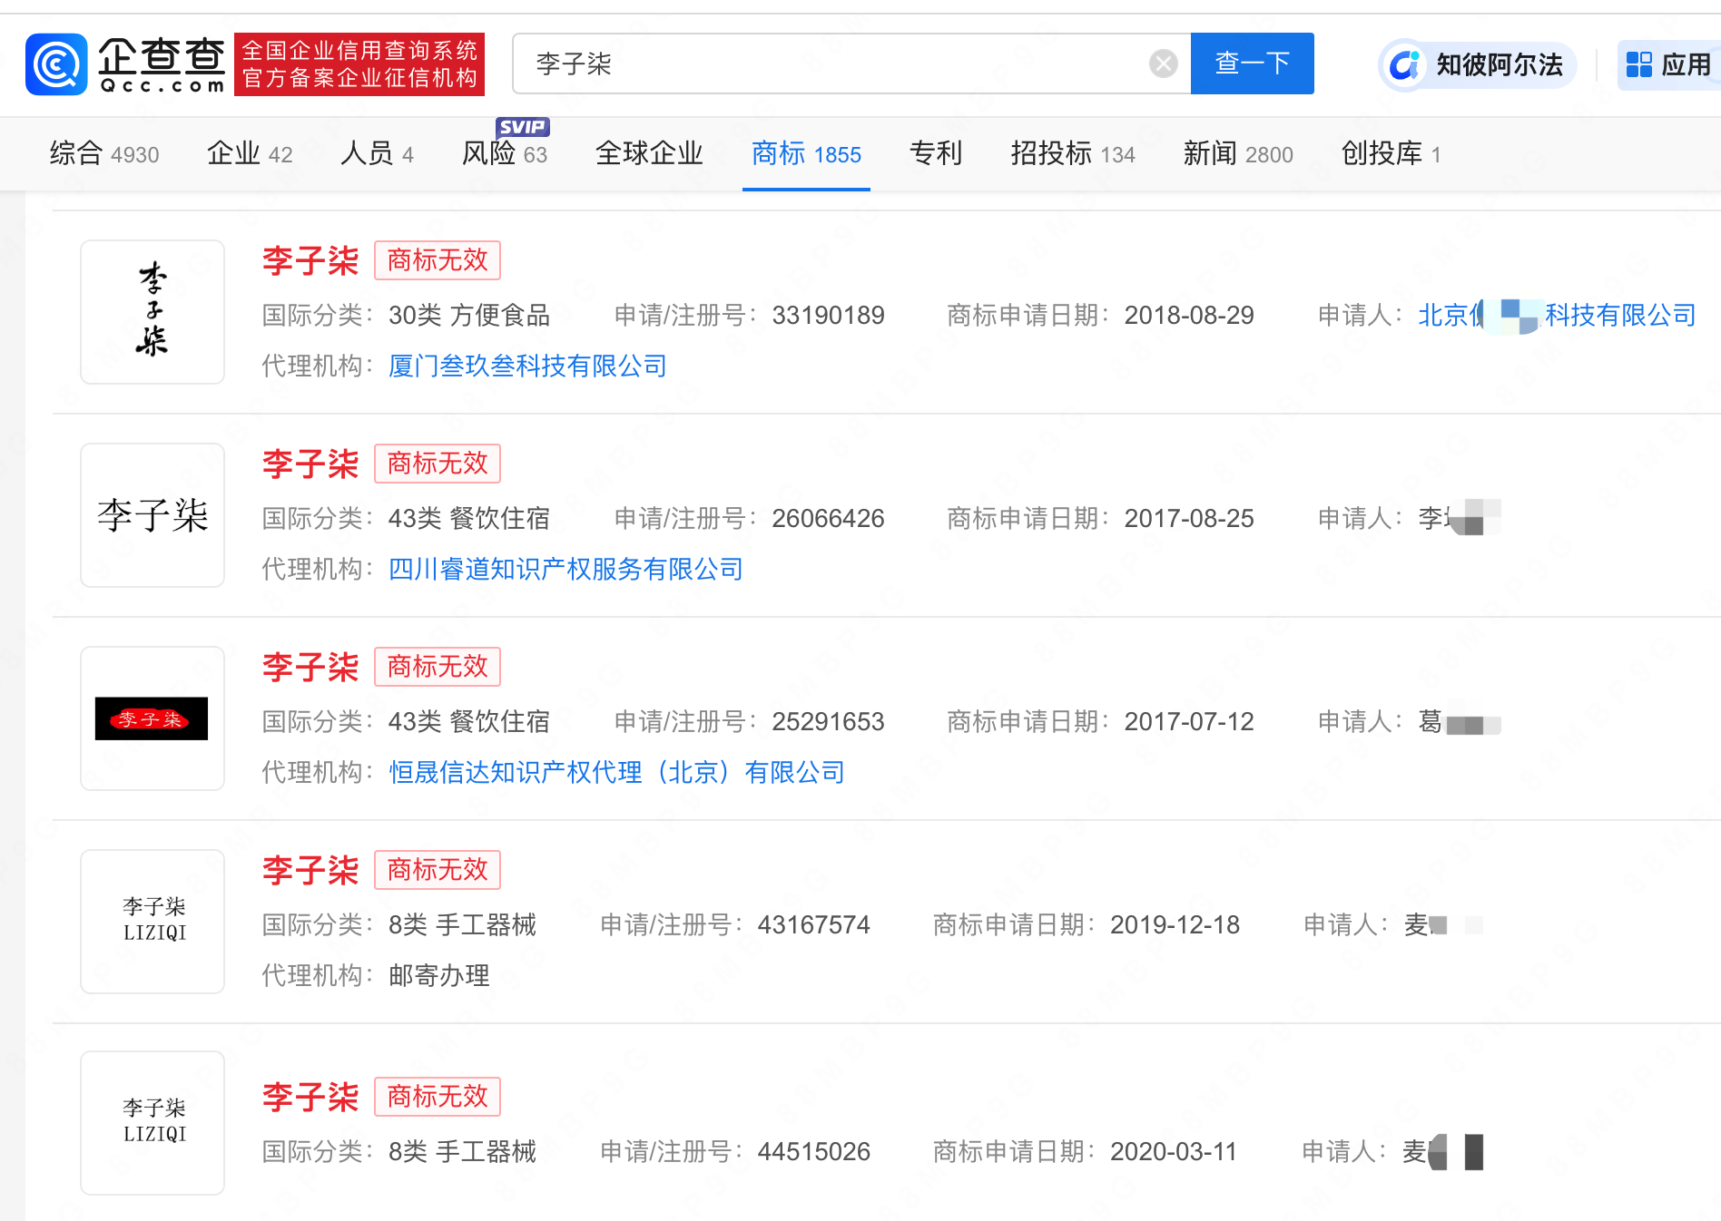Screen dimensions: 1721x1221
Task: Switch to the 专利 tab
Action: (x=936, y=153)
